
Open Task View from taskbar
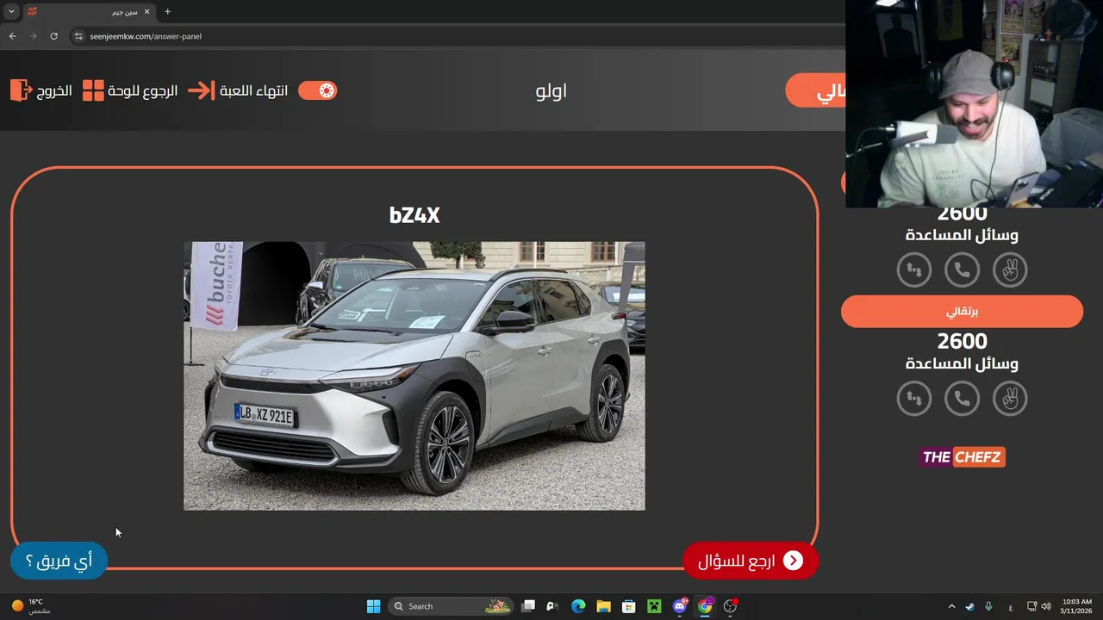(528, 606)
